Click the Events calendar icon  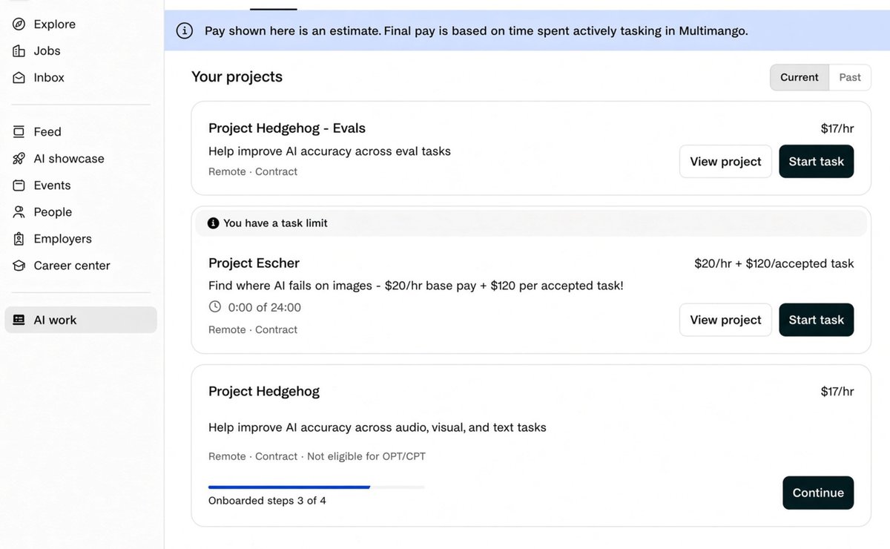click(19, 185)
